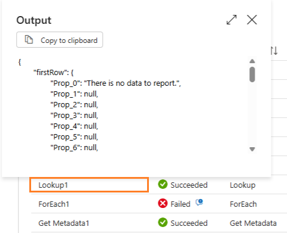
Task: Click the "Prop_3": null line
Action: [x=74, y=116]
